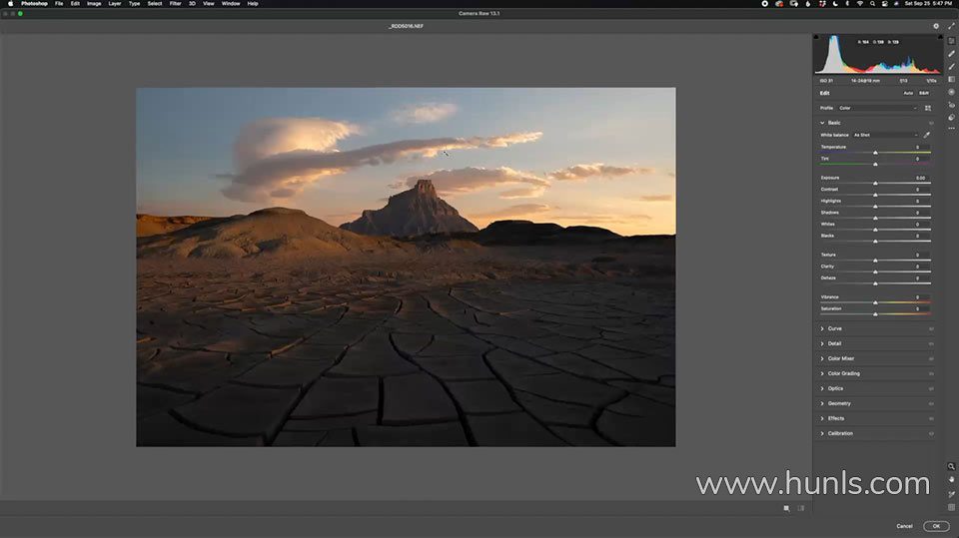Select the Crop tool in right toolbar

(x=951, y=41)
